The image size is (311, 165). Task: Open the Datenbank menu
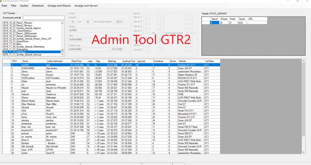[38, 5]
